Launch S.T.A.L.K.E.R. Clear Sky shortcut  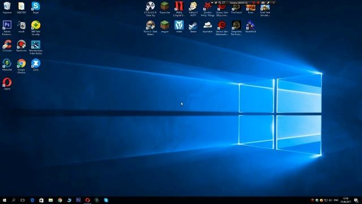150,9
